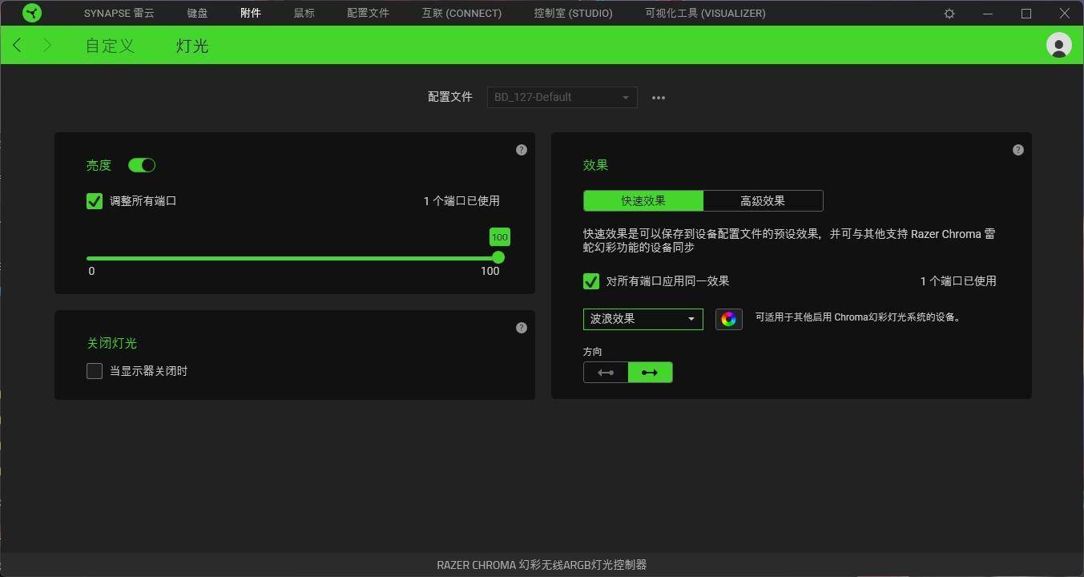Select the 灯光 subtab
The height and width of the screenshot is (577, 1084).
192,46
